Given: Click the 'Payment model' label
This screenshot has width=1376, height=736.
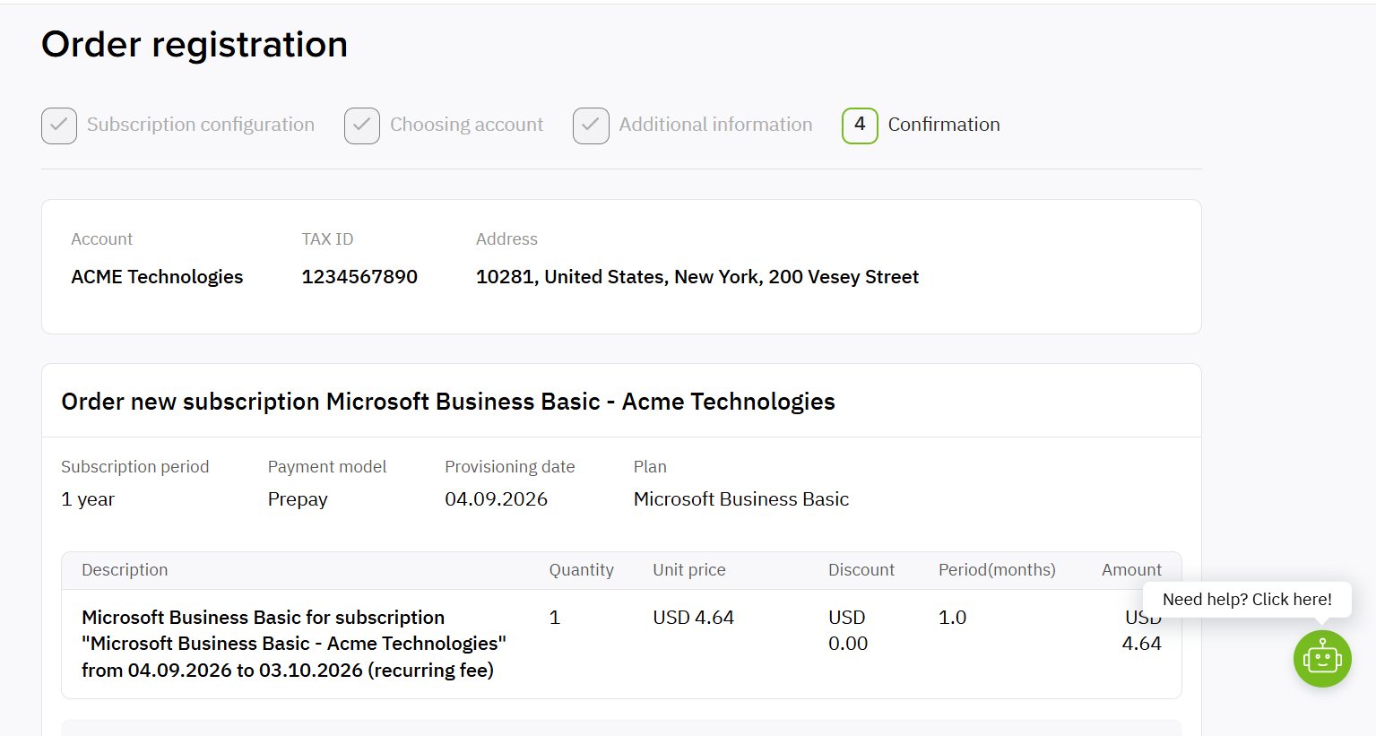Looking at the screenshot, I should 327,467.
